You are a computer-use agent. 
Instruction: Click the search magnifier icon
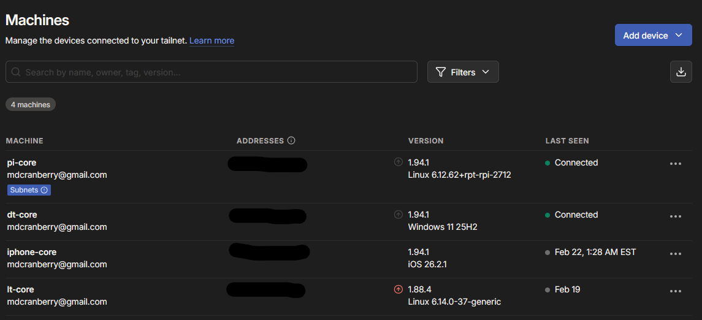pos(16,72)
